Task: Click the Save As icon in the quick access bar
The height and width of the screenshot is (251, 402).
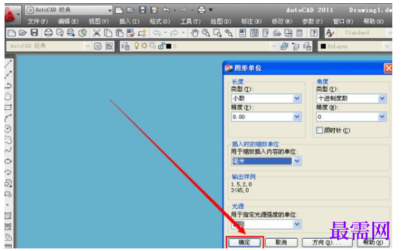Action: coord(154,10)
